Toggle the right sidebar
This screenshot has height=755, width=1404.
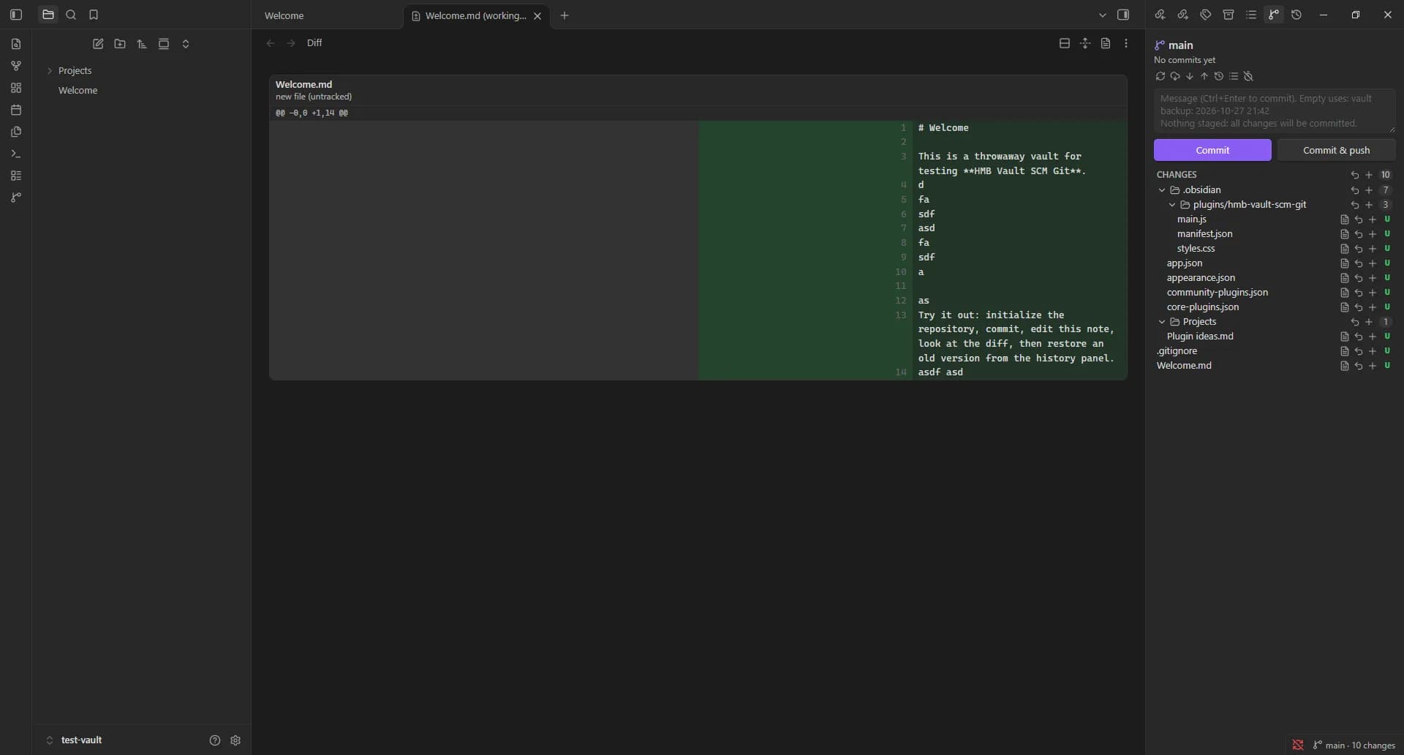1124,15
